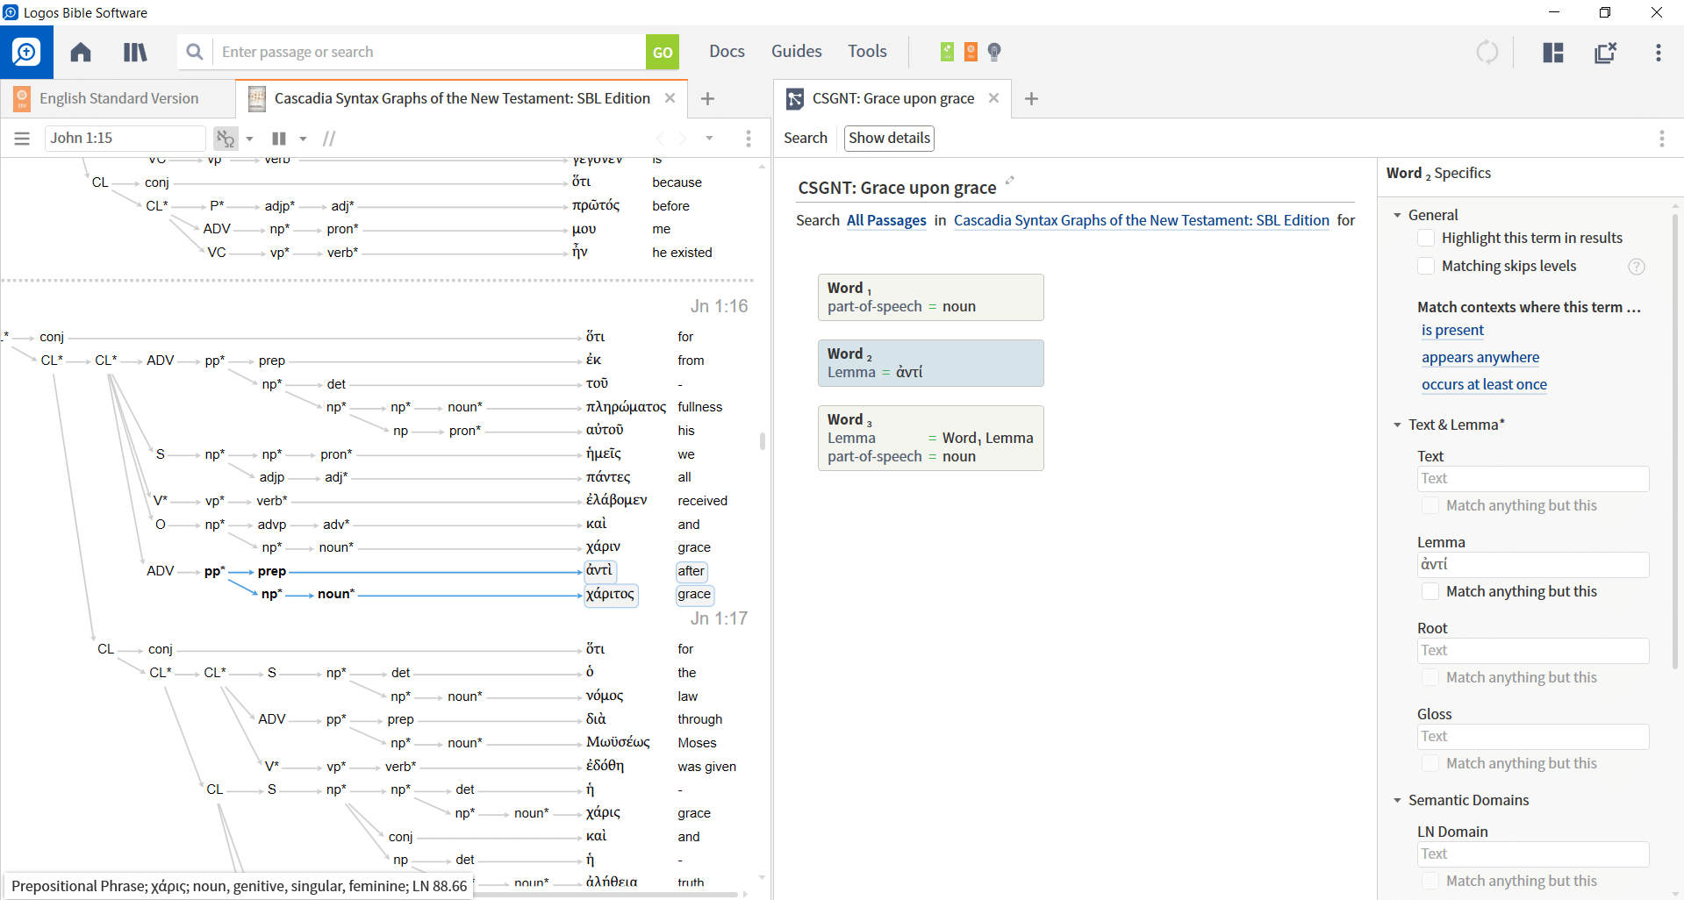The height and width of the screenshot is (900, 1684).
Task: Click the Enter passage or search field
Action: (x=430, y=52)
